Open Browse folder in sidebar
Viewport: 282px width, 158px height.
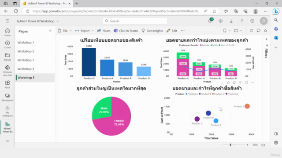(x=7, y=57)
